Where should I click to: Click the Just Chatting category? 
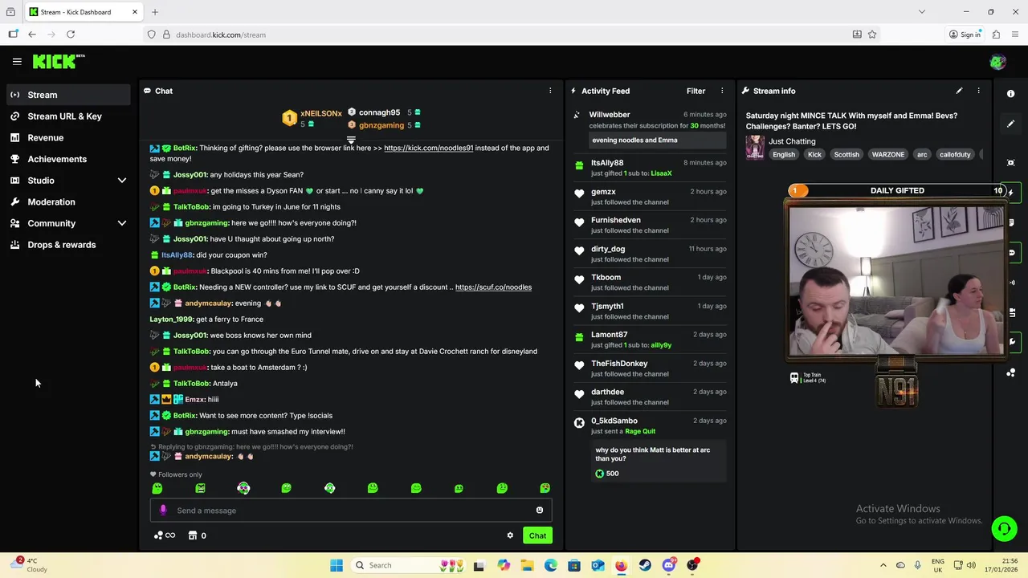click(791, 141)
